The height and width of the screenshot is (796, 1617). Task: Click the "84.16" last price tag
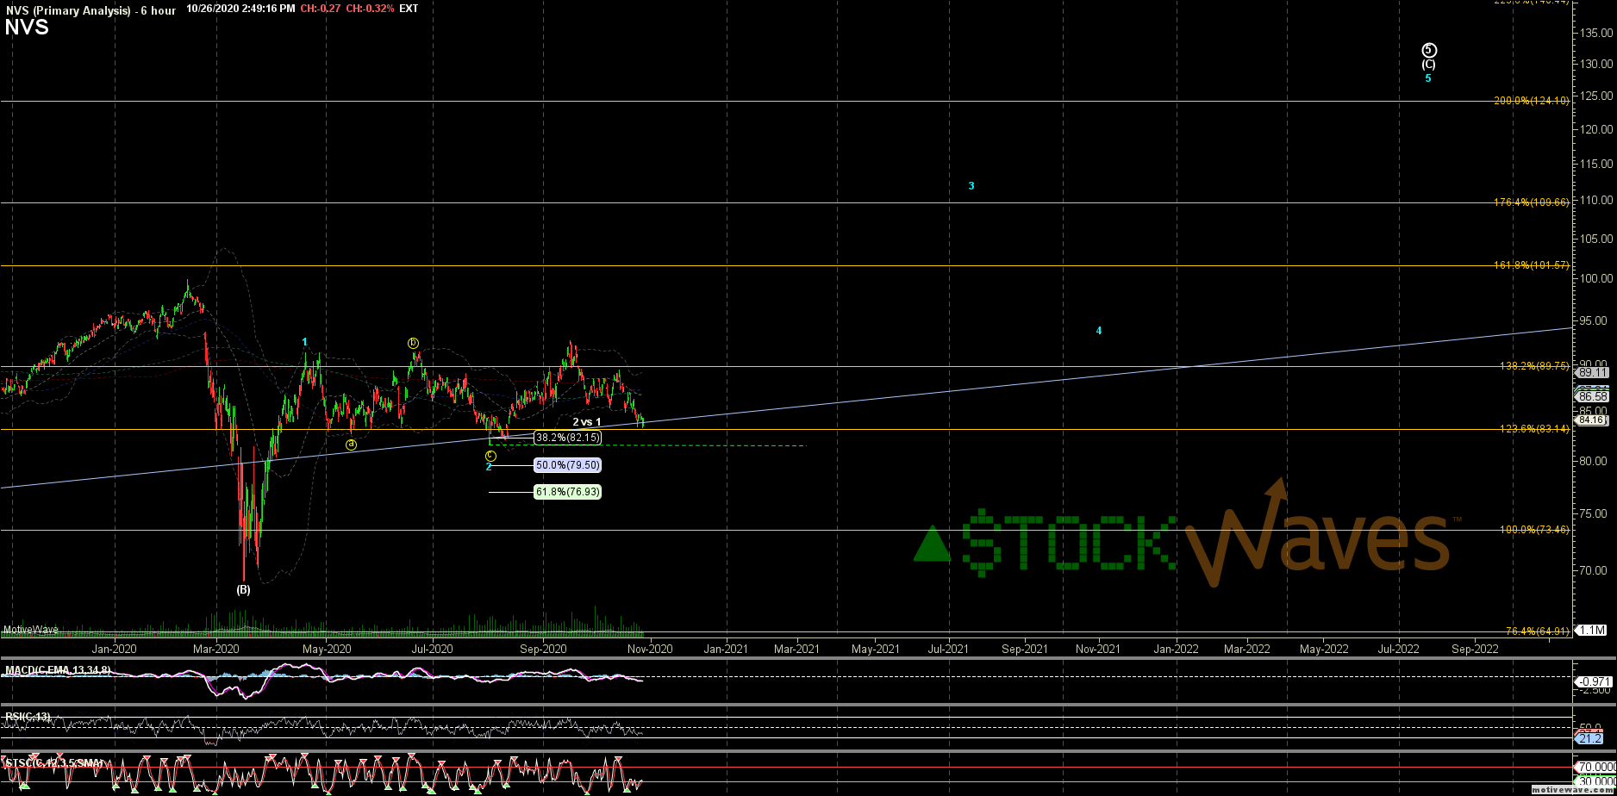coord(1593,420)
